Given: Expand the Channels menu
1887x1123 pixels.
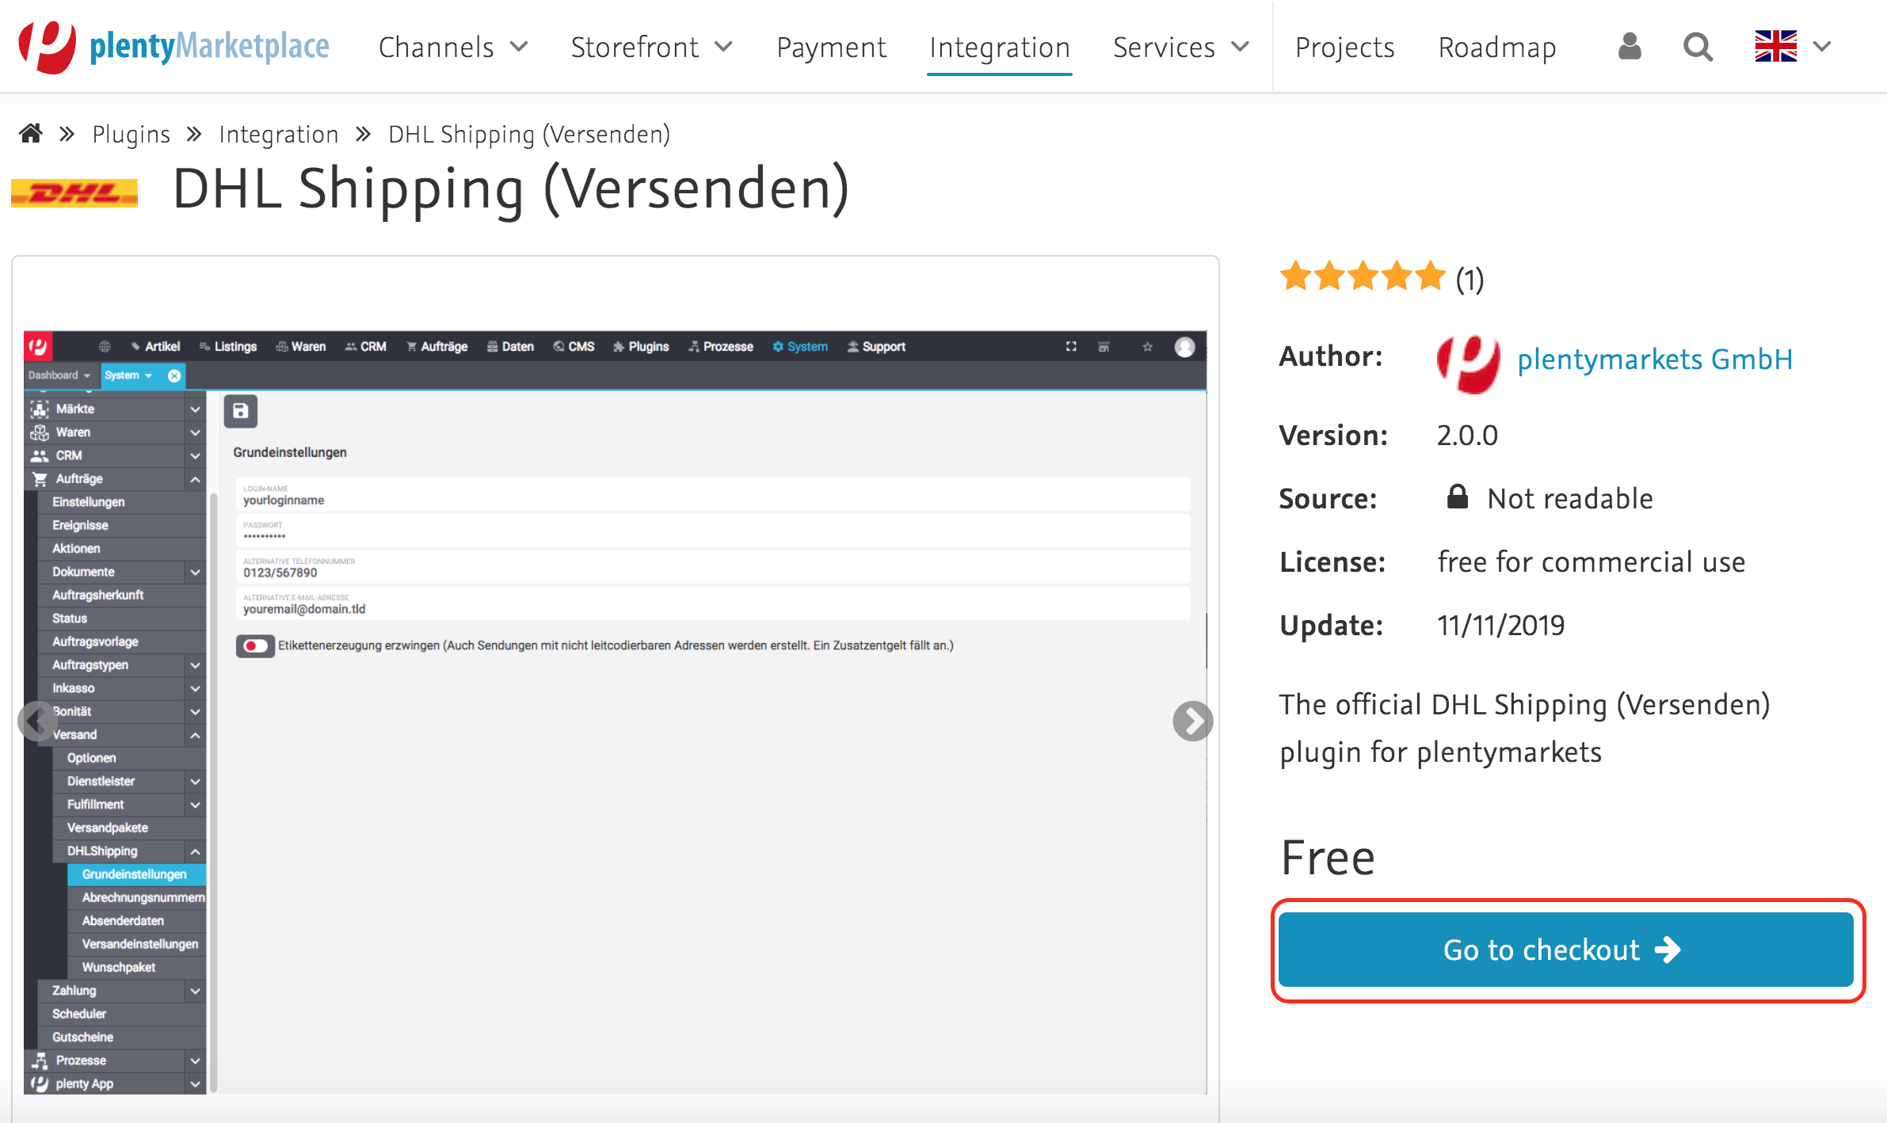Looking at the screenshot, I should (x=452, y=47).
